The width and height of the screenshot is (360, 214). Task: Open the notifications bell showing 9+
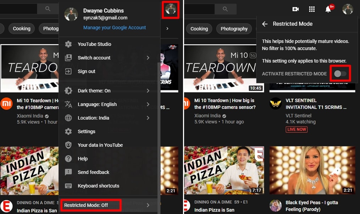[328, 9]
